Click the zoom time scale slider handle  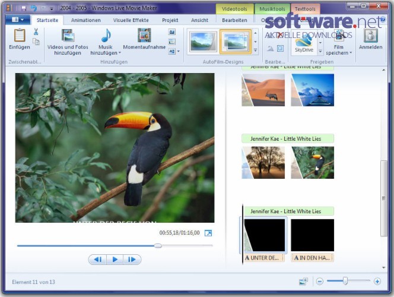click(x=345, y=281)
